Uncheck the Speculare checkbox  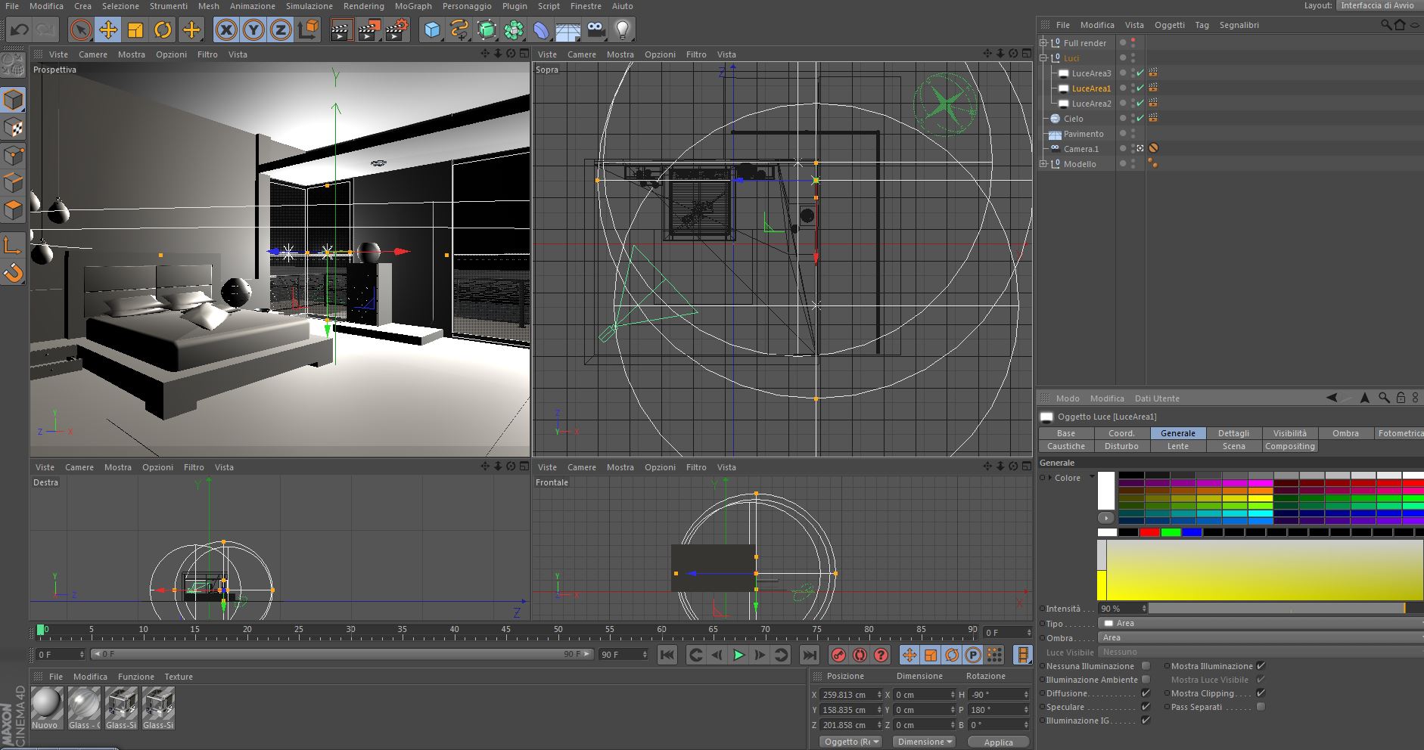click(1146, 707)
